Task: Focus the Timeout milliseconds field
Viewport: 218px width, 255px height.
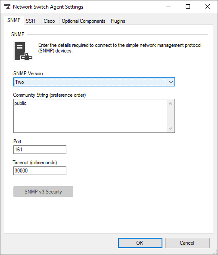Action: (40, 171)
